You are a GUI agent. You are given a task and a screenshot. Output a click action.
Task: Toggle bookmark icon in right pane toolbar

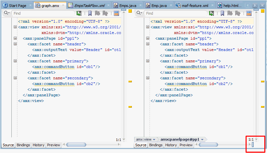tap(222, 13)
